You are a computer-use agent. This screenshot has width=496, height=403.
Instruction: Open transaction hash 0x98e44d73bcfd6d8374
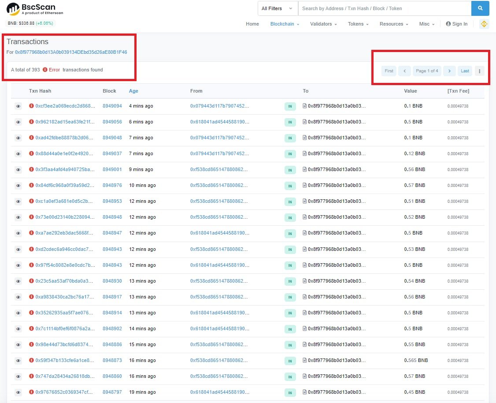(x=64, y=344)
